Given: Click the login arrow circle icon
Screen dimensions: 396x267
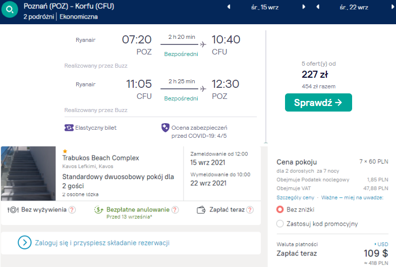Looking at the screenshot, I should click(24, 243).
